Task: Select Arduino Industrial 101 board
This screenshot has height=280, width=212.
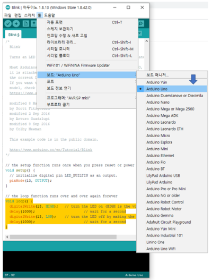Action: coord(172,235)
